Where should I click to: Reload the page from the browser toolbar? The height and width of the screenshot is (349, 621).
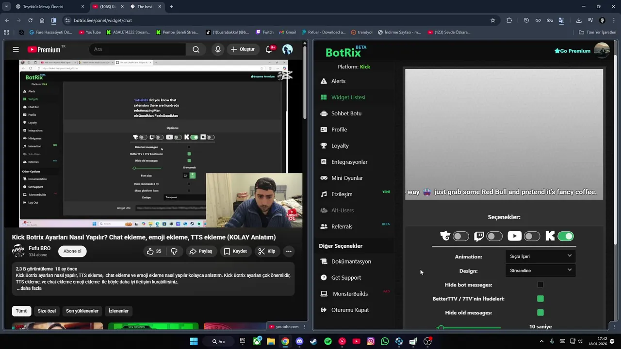(x=30, y=20)
